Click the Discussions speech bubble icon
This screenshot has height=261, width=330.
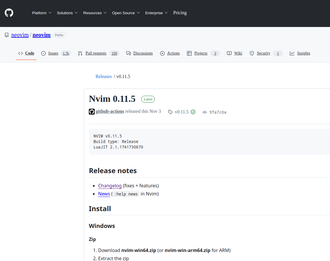tap(129, 53)
